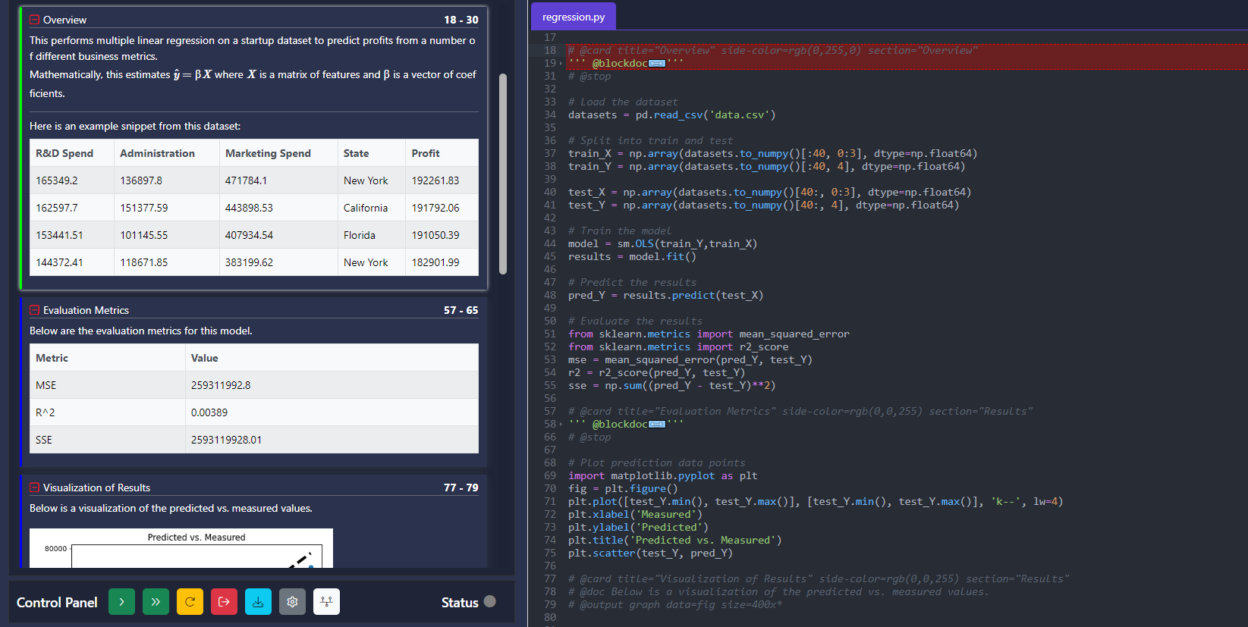This screenshot has width=1248, height=627.
Task: Click line number 44 in the gutter
Action: pos(549,244)
